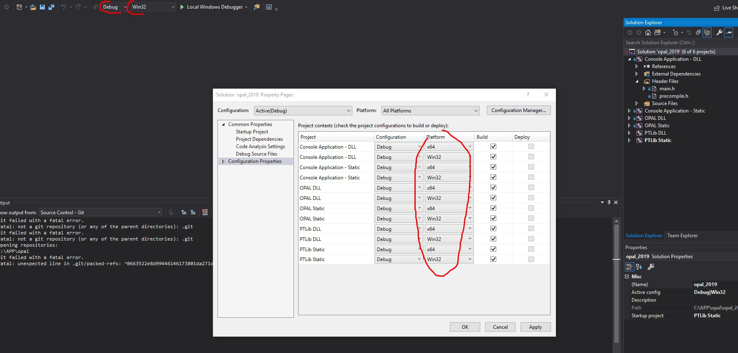Expand the References node
Screen dimensions: 738x353
pyautogui.click(x=636, y=66)
